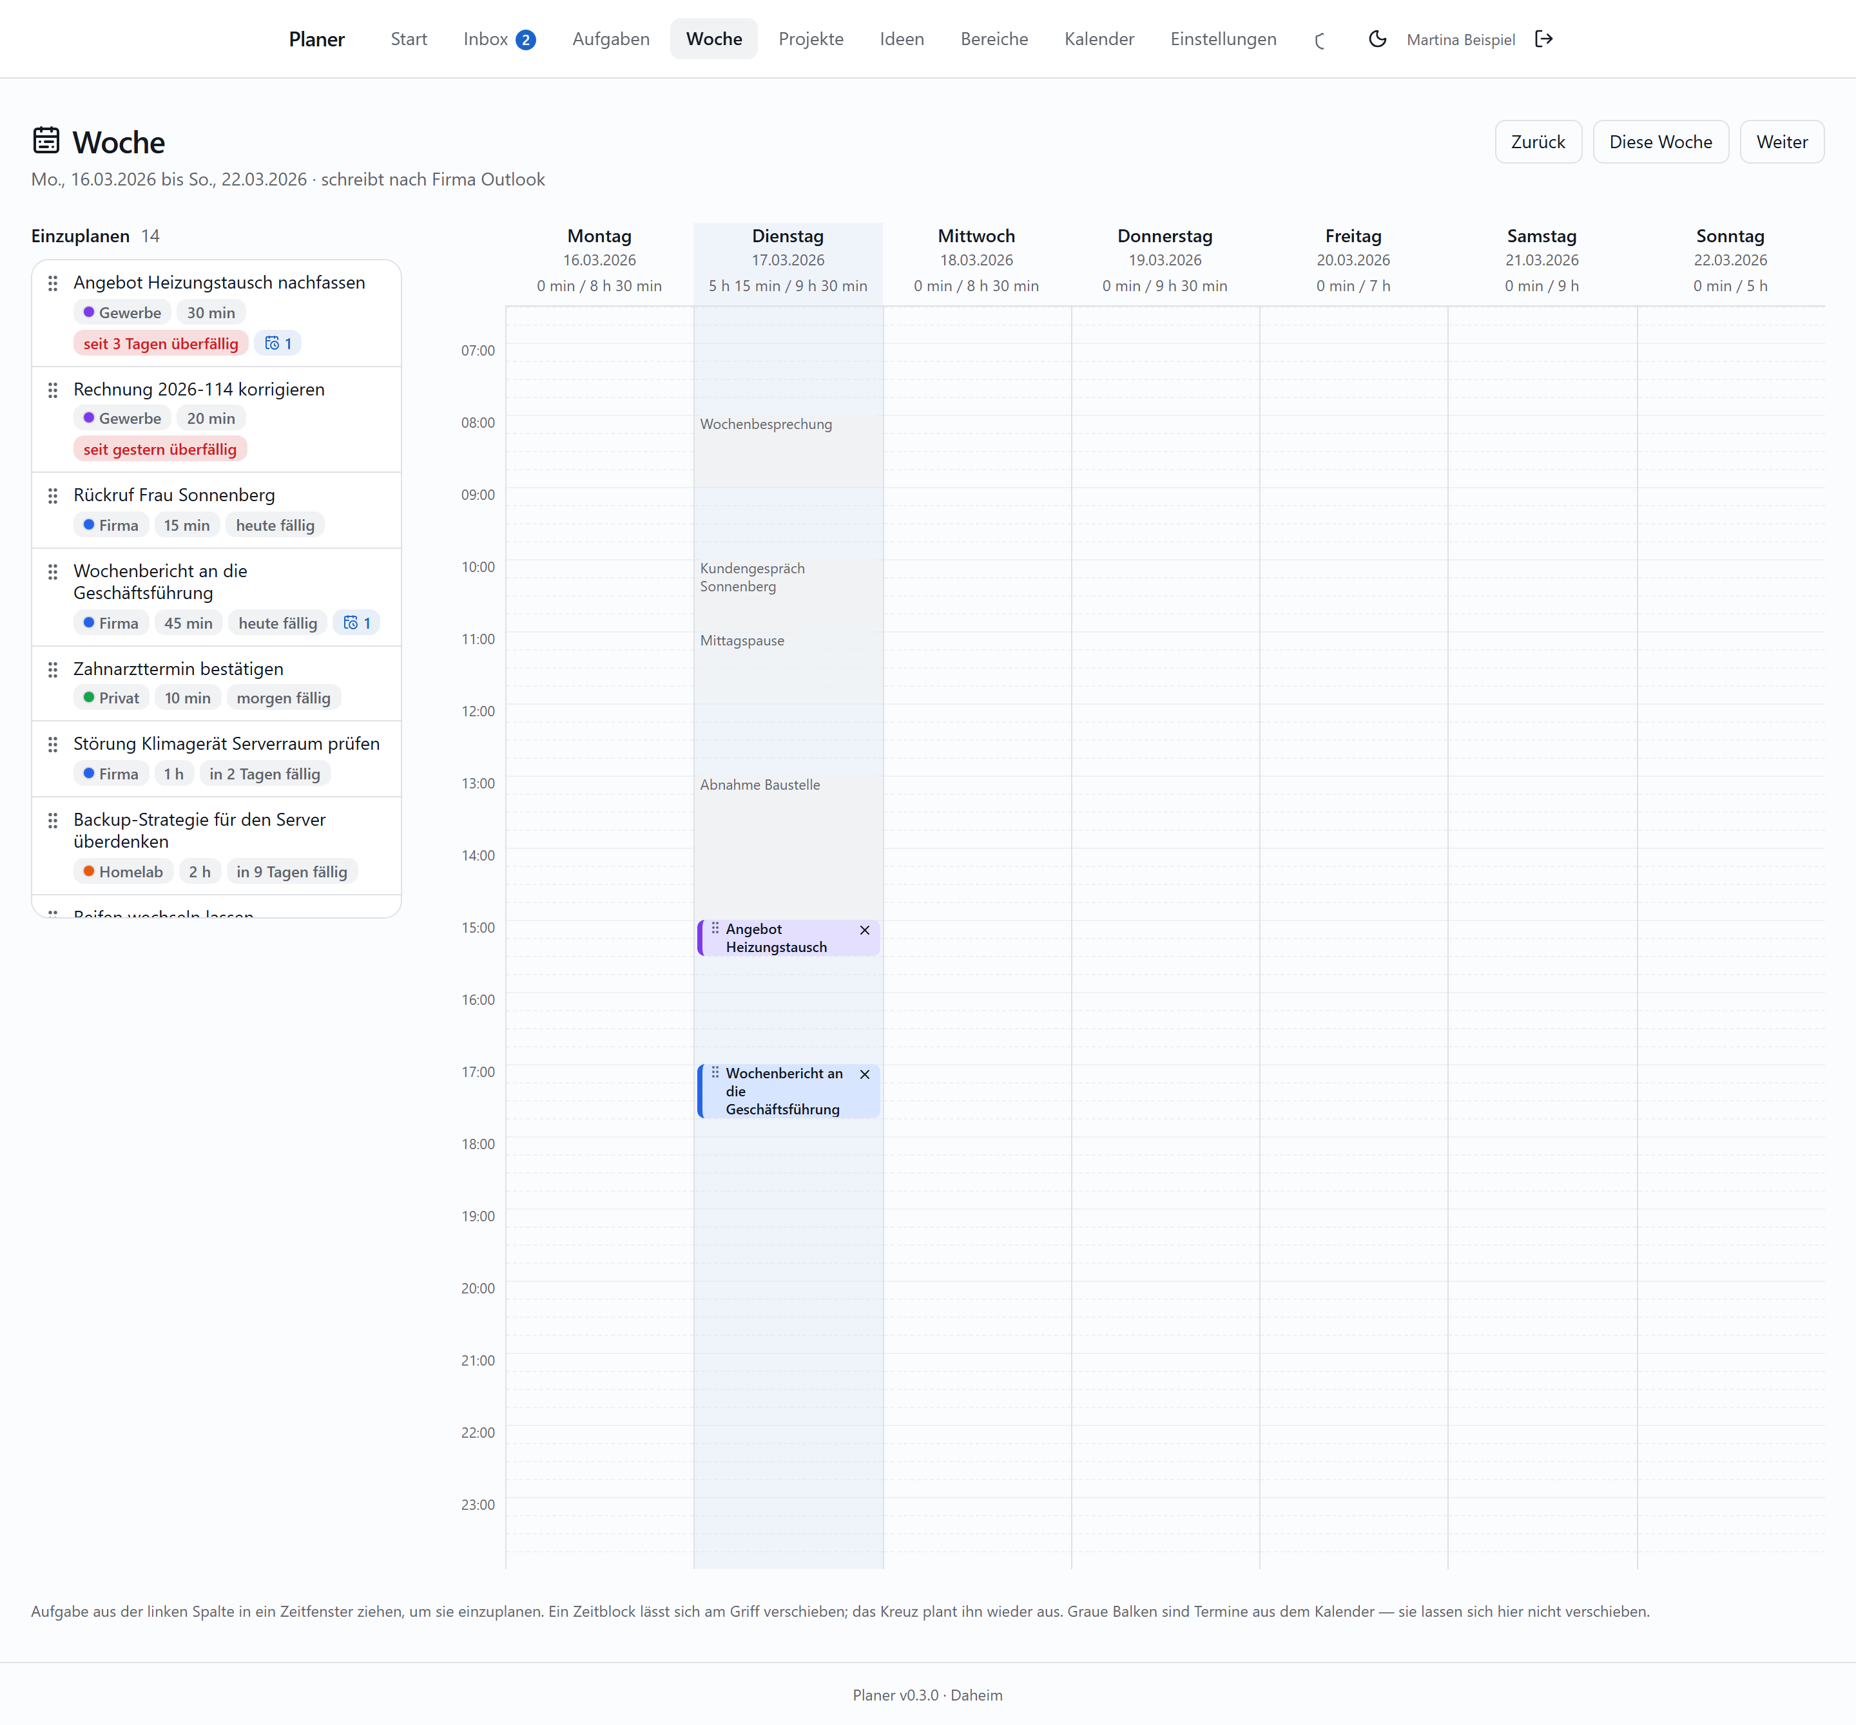Open the Einstellungen menu item

point(1223,39)
